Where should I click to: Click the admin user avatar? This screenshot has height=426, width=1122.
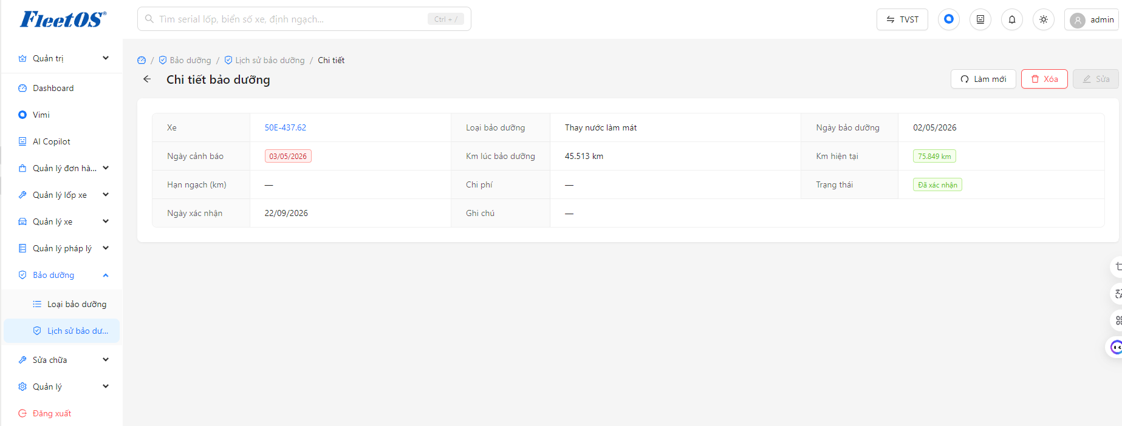click(1078, 20)
